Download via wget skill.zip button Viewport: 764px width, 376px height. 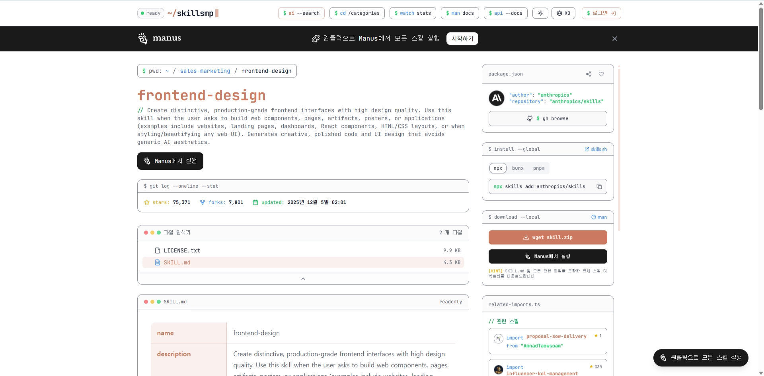click(x=548, y=237)
